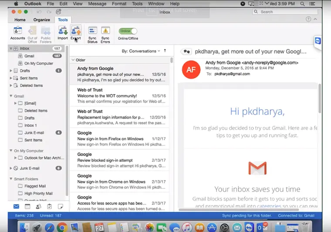Launch Google Chrome from the Dock
331x232 pixels.
pos(62,228)
